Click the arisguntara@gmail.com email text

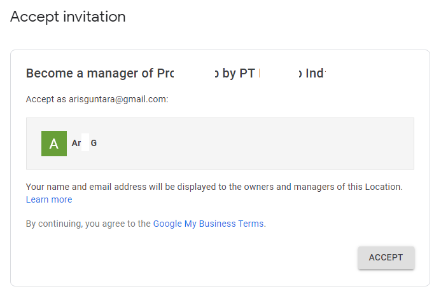point(118,99)
